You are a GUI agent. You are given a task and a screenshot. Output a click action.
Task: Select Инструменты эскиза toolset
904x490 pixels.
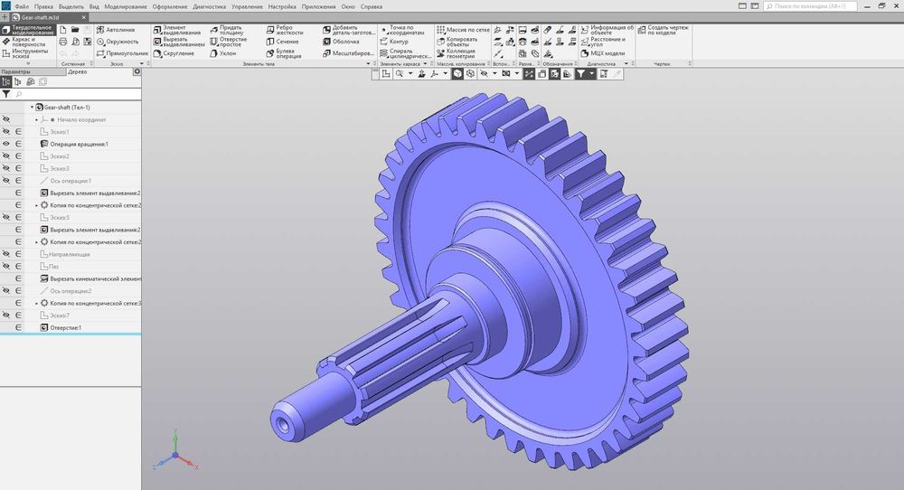(26, 53)
